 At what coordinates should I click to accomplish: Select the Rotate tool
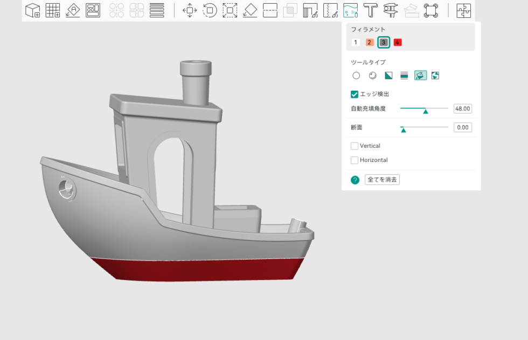tap(210, 10)
